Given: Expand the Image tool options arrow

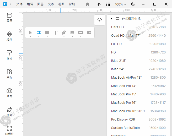Looking at the screenshot, I should (72, 36).
